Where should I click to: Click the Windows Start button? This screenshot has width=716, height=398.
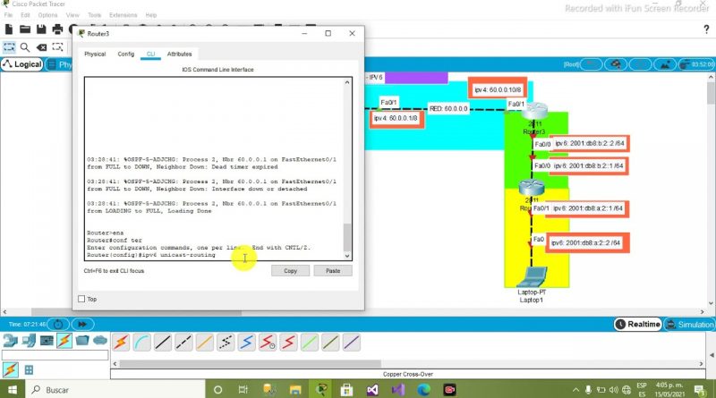(13, 390)
